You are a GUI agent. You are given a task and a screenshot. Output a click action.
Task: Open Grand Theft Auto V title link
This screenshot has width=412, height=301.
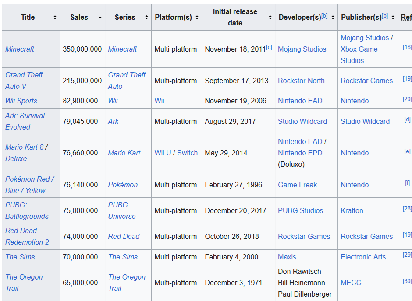click(x=24, y=81)
